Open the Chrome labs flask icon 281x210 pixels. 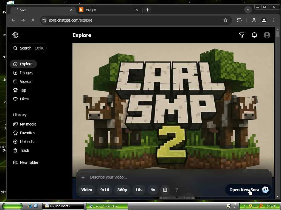(254, 20)
